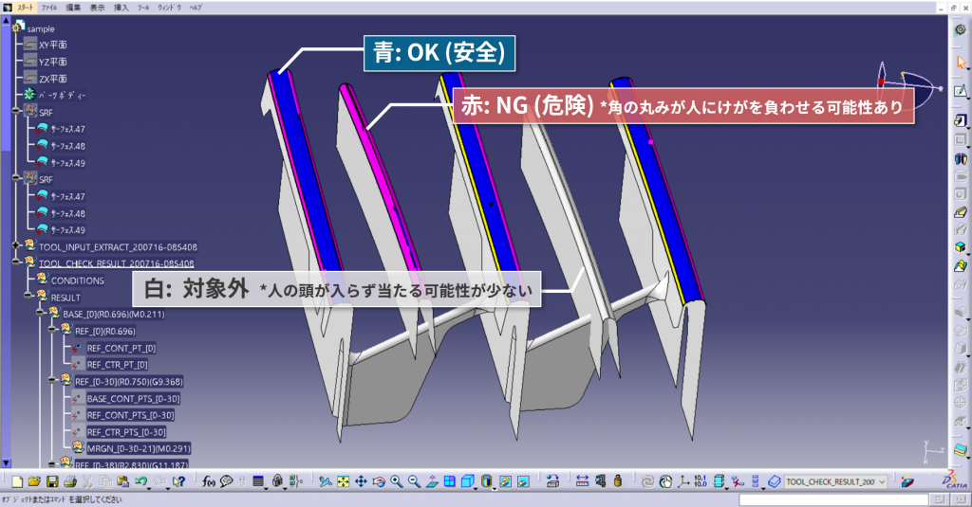The height and width of the screenshot is (507, 972).
Task: Undo the last action
Action: click(140, 481)
